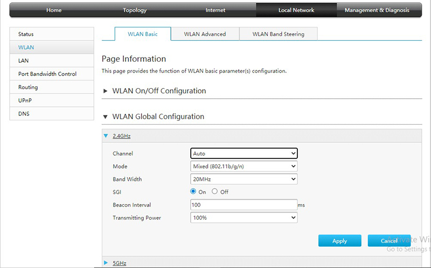
Task: Navigate to the Internet menu
Action: pos(215,10)
